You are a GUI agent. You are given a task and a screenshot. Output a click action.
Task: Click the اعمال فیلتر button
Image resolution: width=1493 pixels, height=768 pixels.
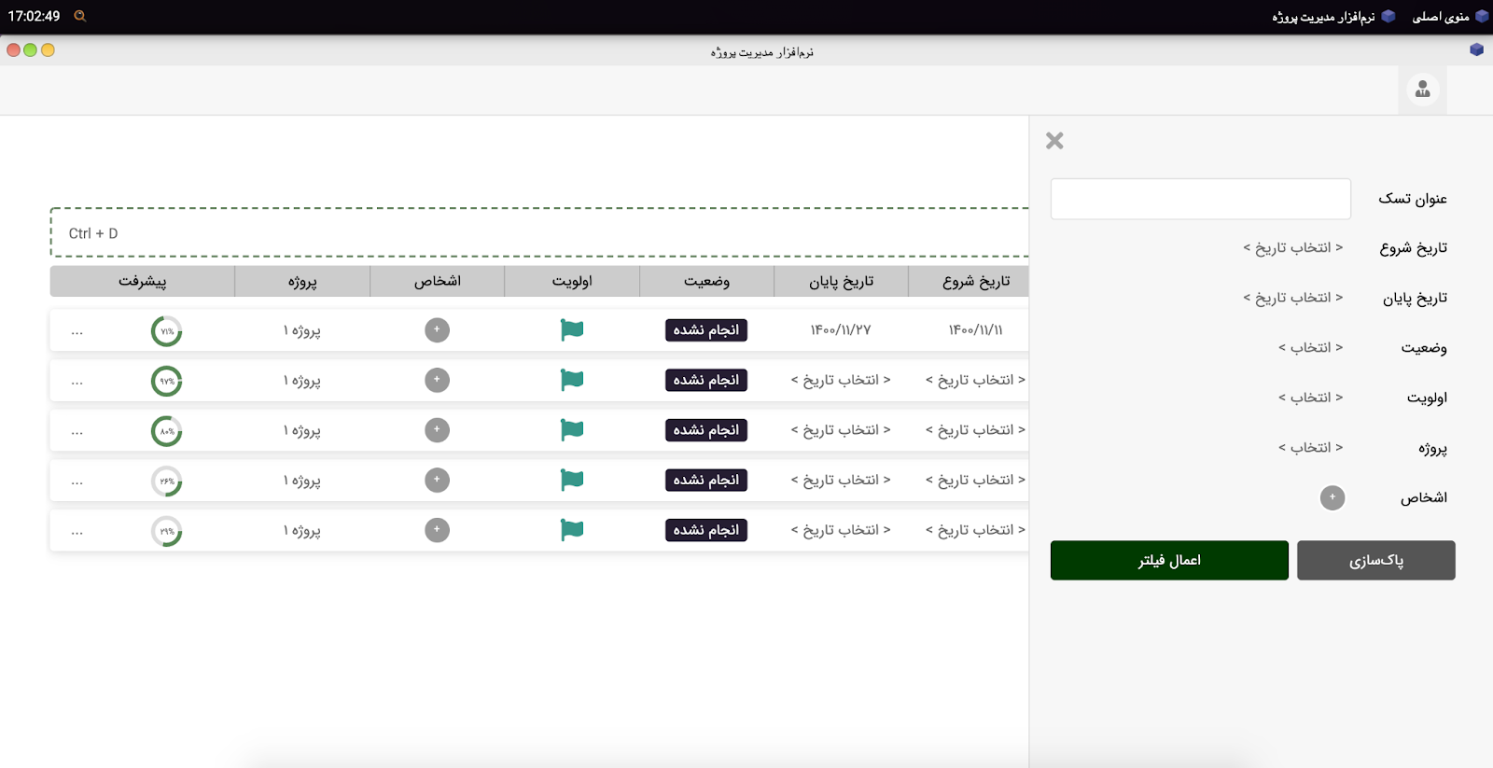pyautogui.click(x=1169, y=560)
